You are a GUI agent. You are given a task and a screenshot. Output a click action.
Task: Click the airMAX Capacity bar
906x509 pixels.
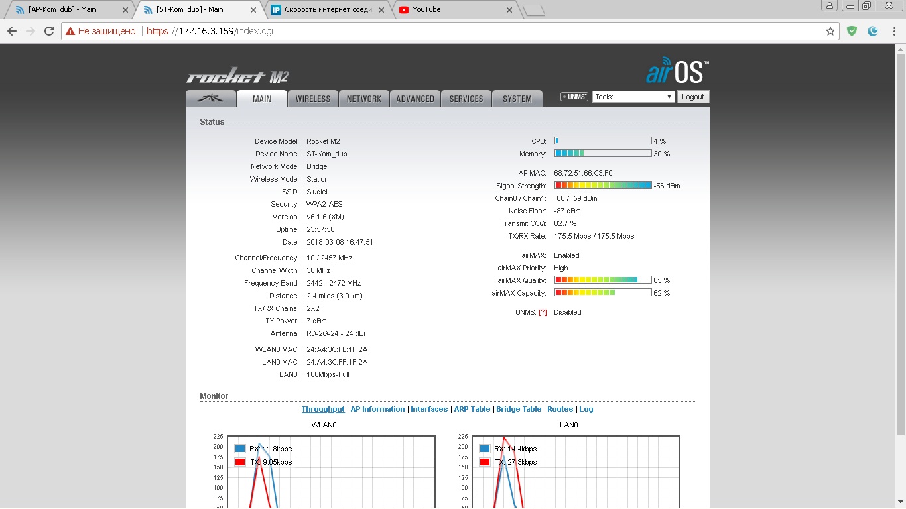tap(603, 292)
